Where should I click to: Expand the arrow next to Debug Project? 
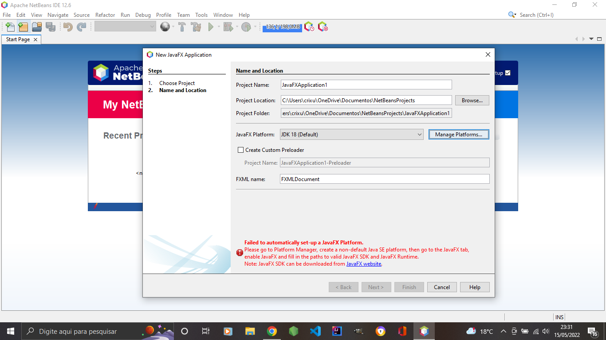237,27
